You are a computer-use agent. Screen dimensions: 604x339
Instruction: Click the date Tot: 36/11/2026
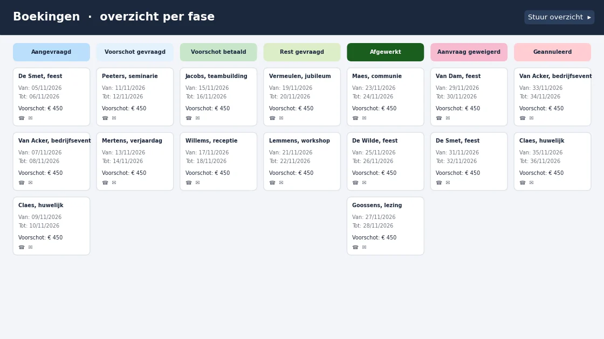[x=540, y=161]
